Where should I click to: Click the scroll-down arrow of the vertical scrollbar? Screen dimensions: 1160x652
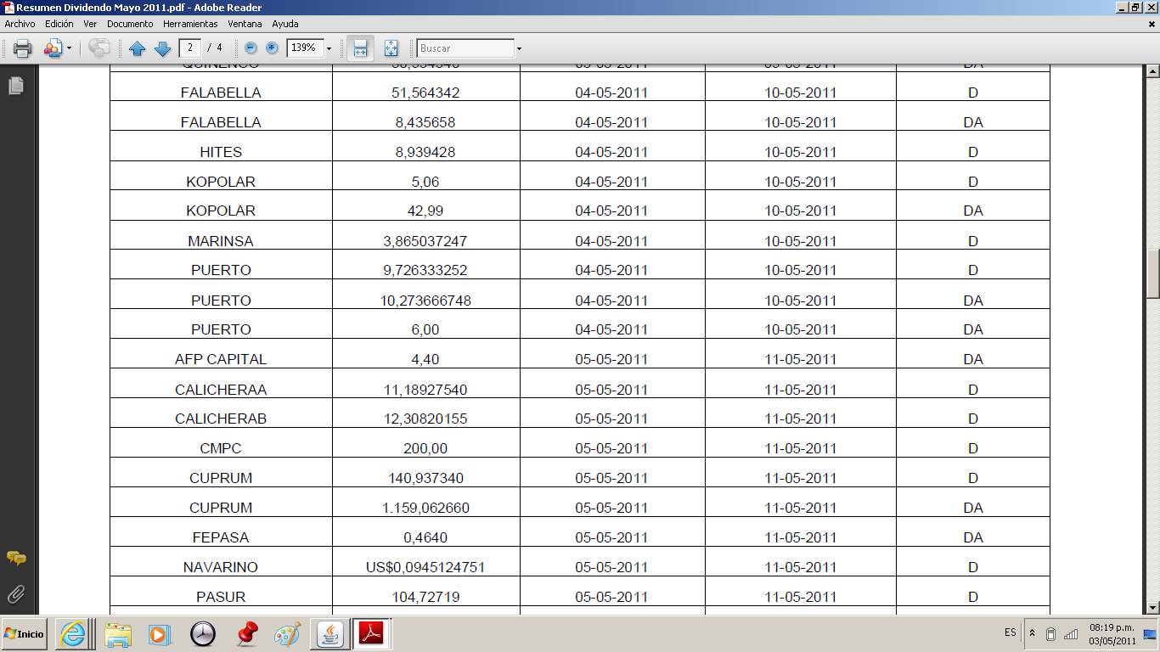(1153, 607)
